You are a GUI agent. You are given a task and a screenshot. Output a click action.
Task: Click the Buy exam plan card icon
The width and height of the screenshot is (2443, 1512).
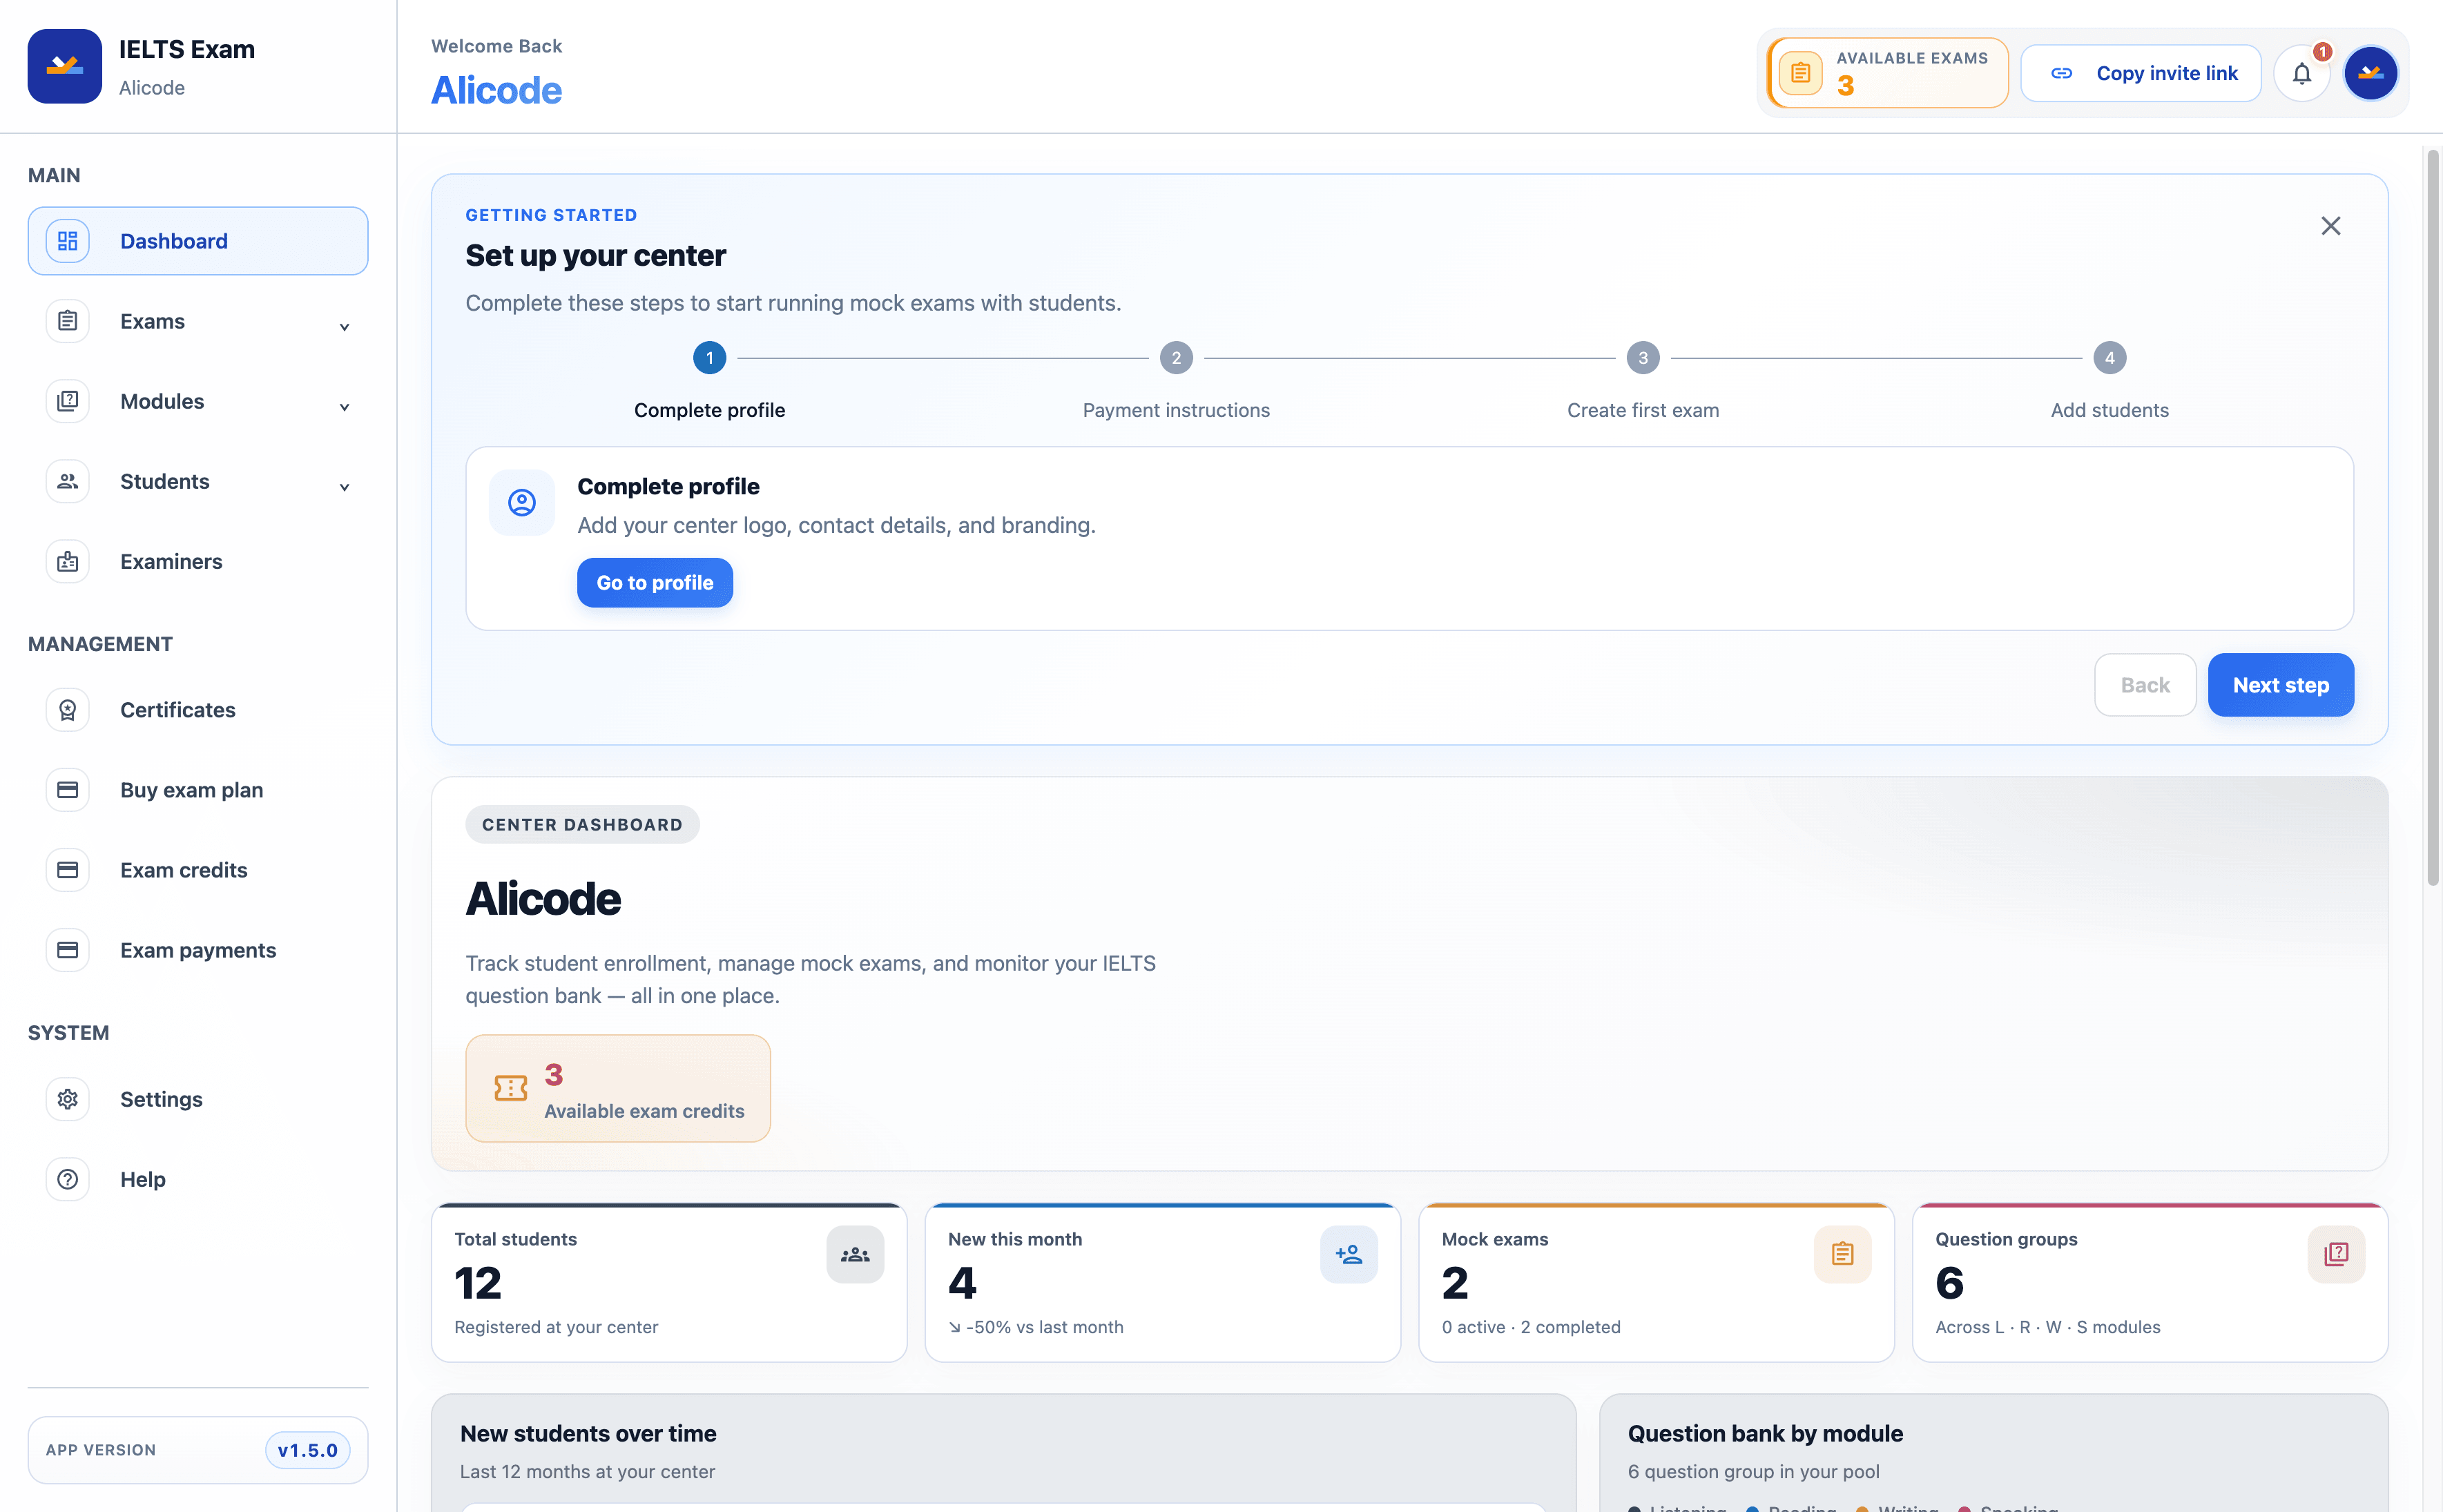(x=68, y=790)
